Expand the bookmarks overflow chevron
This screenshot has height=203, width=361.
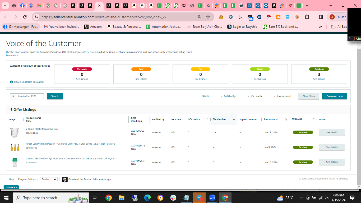click(321, 27)
